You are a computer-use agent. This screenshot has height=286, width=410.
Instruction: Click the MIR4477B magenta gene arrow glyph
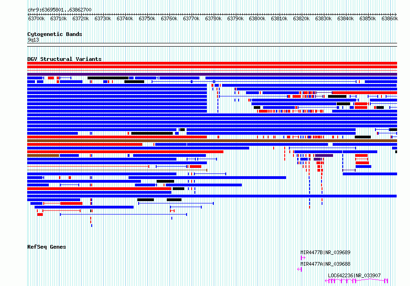tap(303, 258)
